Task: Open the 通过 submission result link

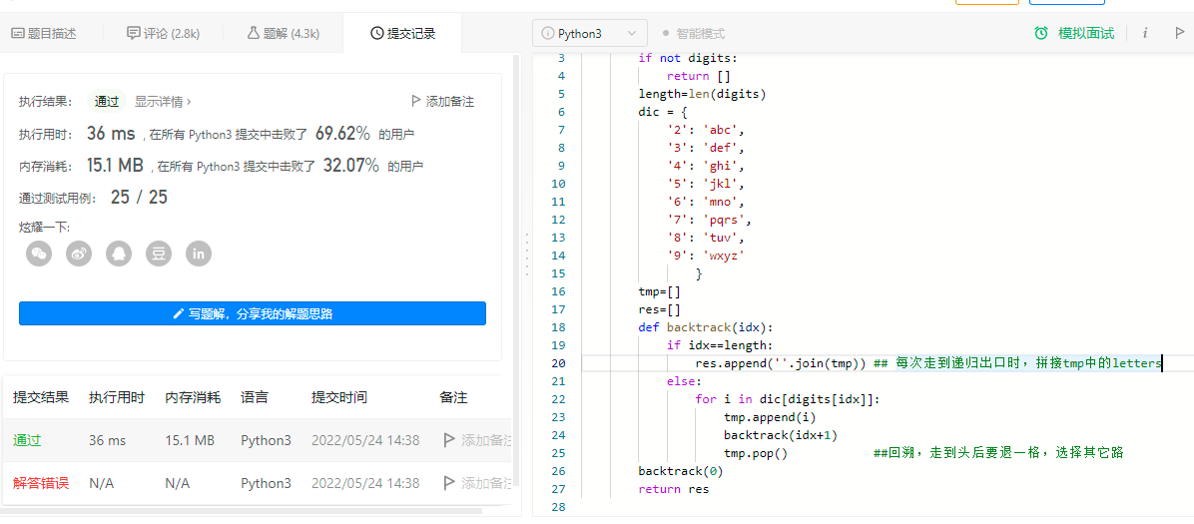Action: tap(27, 440)
